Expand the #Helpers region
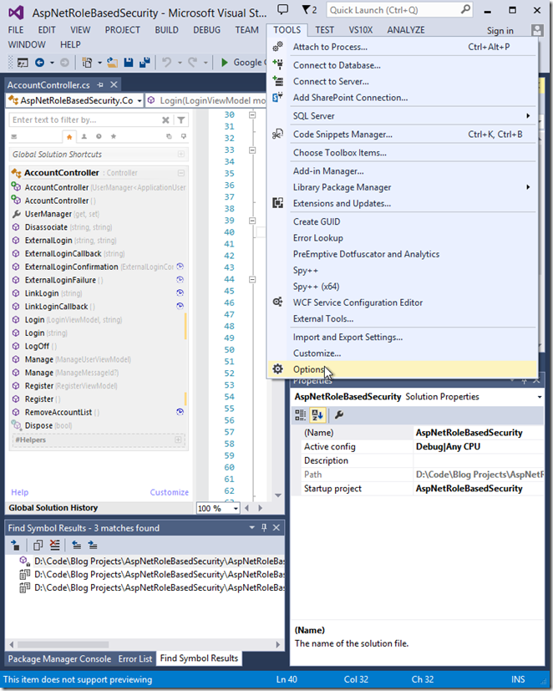This screenshot has height=691, width=553. [178, 439]
